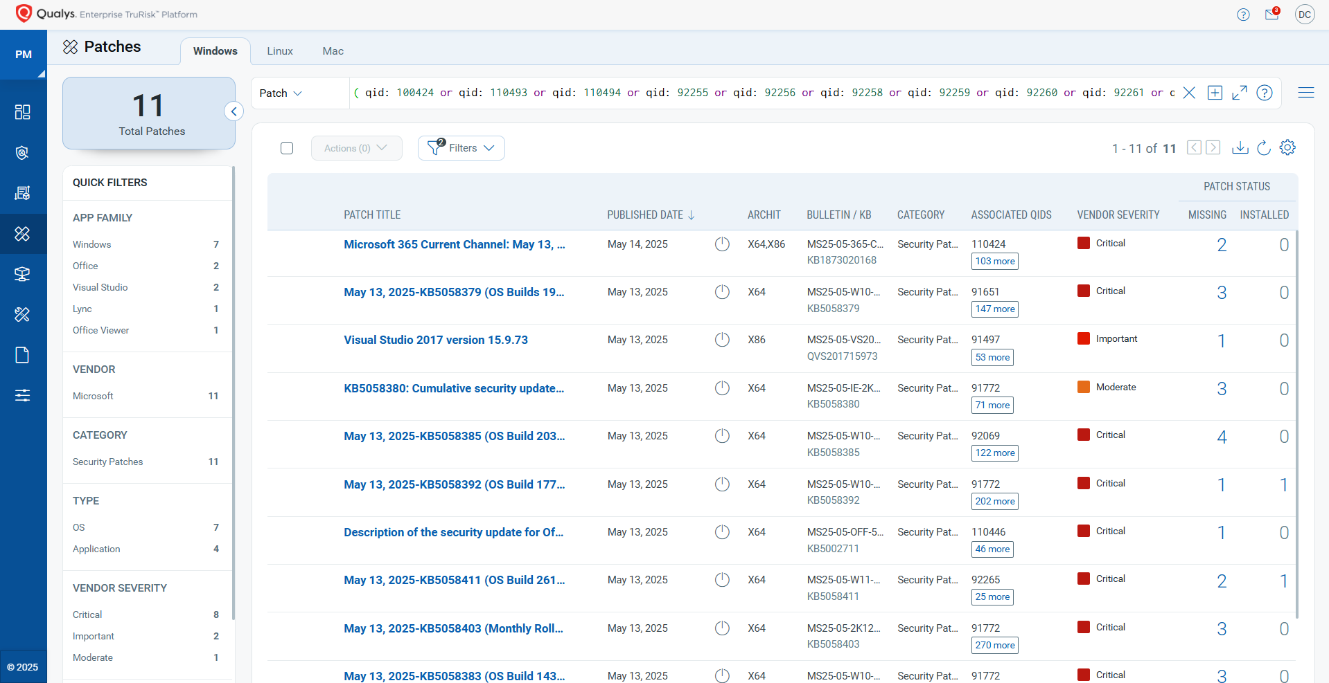Expand the search query box
This screenshot has height=683, width=1329.
[x=1240, y=93]
